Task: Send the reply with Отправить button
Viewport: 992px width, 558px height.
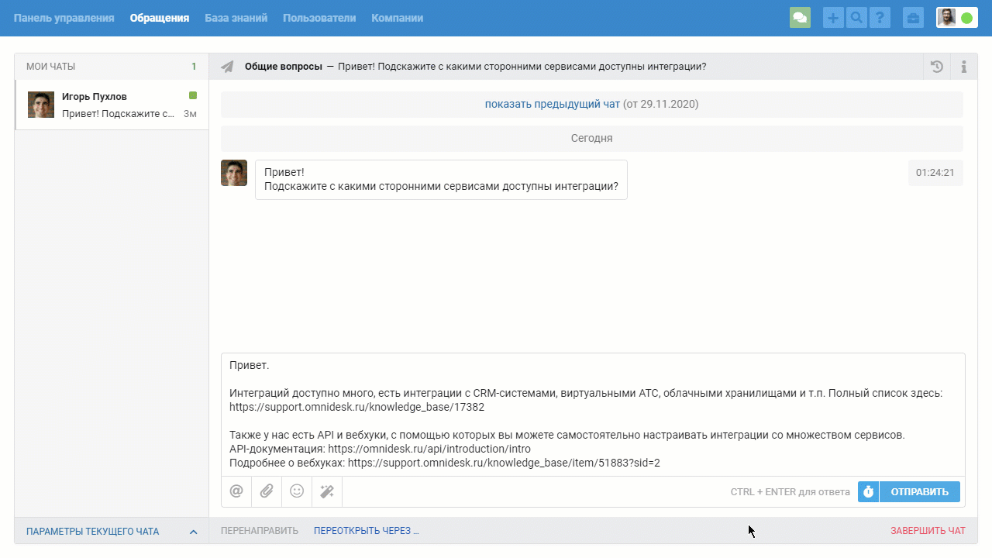Action: 920,491
